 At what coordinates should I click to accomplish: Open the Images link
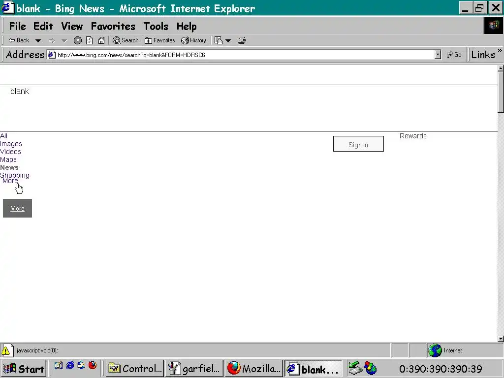pos(11,144)
